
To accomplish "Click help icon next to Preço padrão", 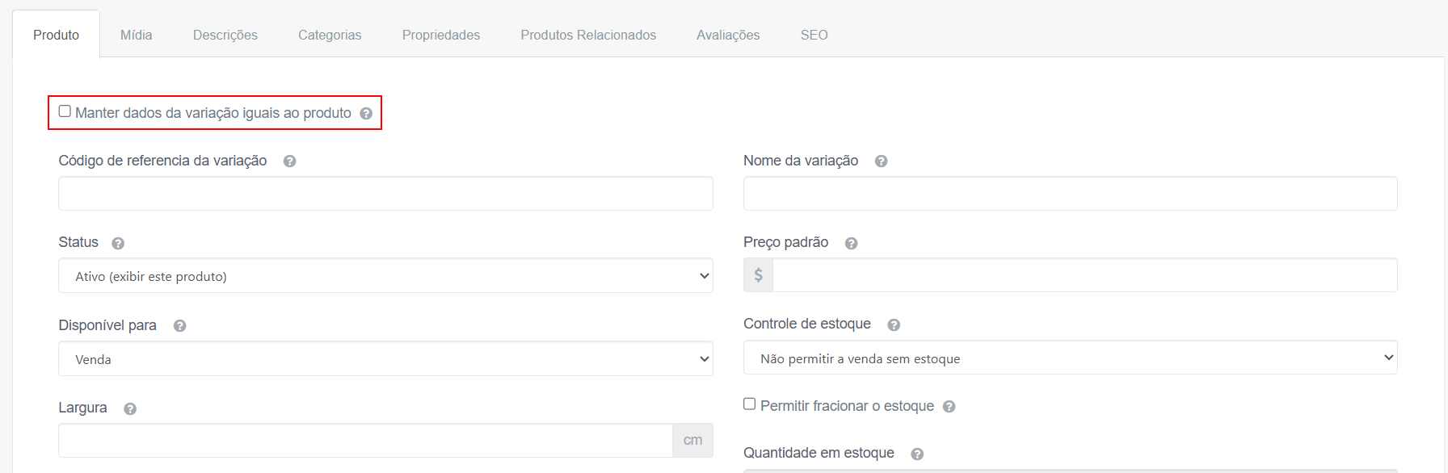I will click(851, 243).
